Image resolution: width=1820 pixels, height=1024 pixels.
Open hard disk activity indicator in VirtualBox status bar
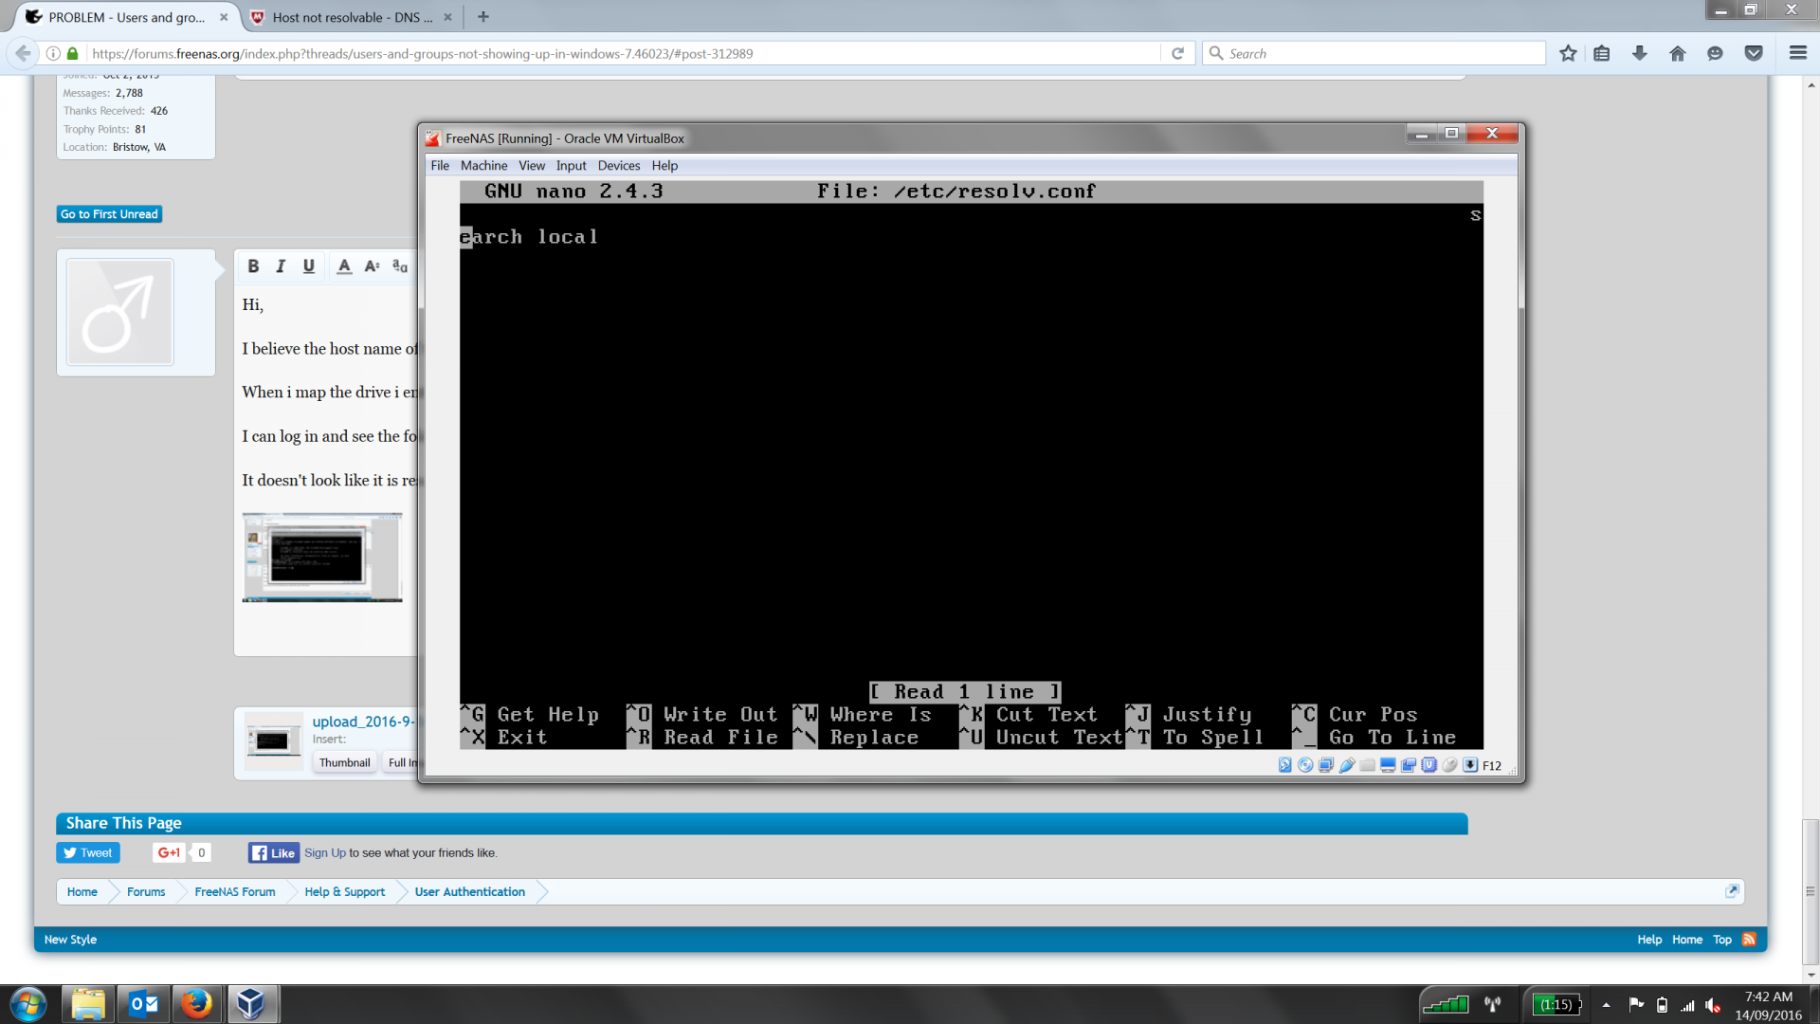(1284, 765)
